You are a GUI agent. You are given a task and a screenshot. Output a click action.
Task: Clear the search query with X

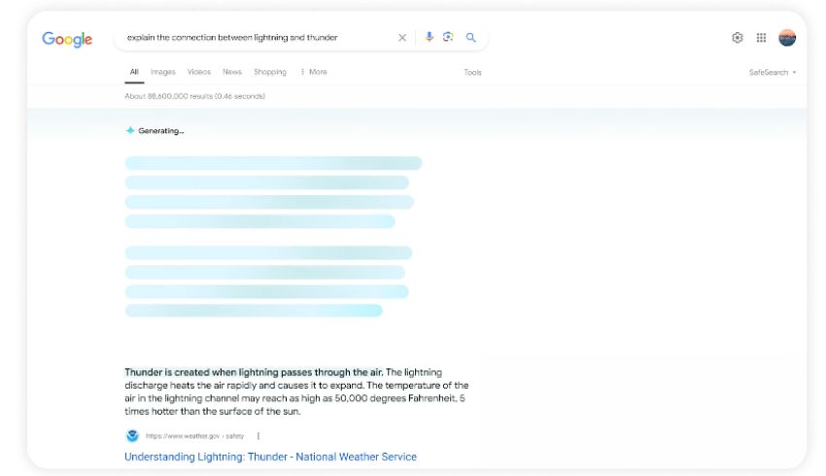point(402,37)
